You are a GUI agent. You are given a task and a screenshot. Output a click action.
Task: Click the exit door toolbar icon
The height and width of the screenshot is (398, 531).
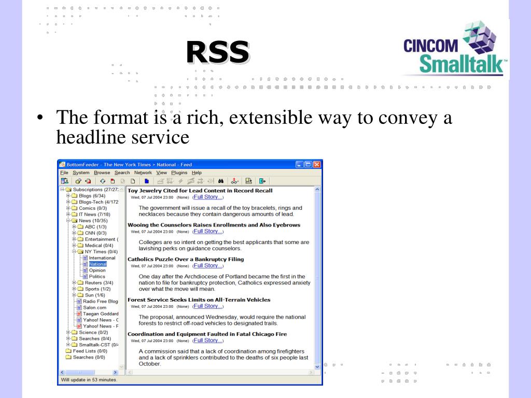262,181
